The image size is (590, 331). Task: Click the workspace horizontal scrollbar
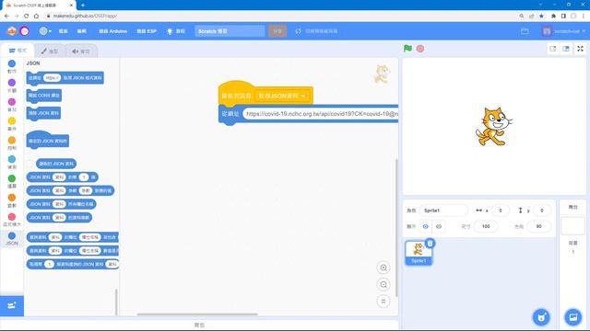(197, 314)
